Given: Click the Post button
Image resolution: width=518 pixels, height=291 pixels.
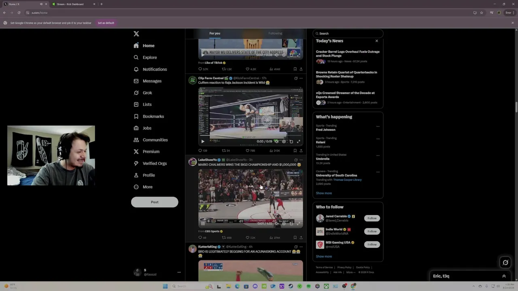Looking at the screenshot, I should click(155, 202).
